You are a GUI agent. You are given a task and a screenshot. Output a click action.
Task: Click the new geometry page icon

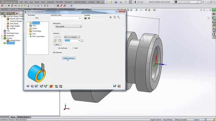coord(60,41)
